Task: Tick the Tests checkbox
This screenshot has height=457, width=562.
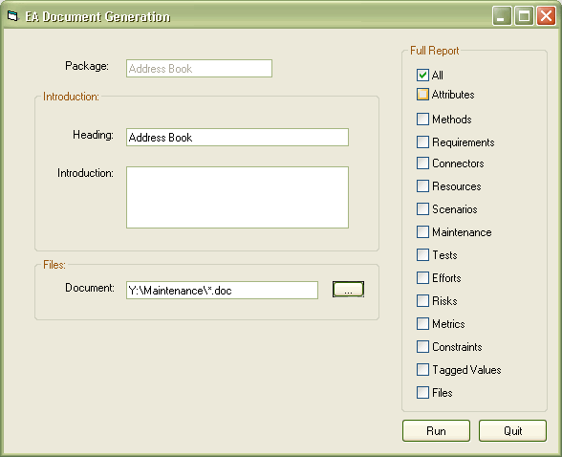Action: tap(422, 255)
